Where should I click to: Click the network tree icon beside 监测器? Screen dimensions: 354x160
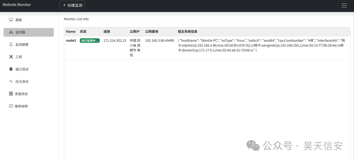[11, 32]
